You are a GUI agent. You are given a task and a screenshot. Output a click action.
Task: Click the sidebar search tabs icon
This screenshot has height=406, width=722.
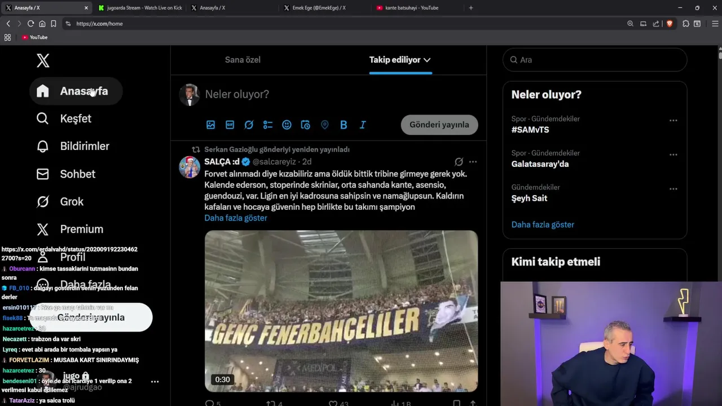pyautogui.click(x=697, y=24)
